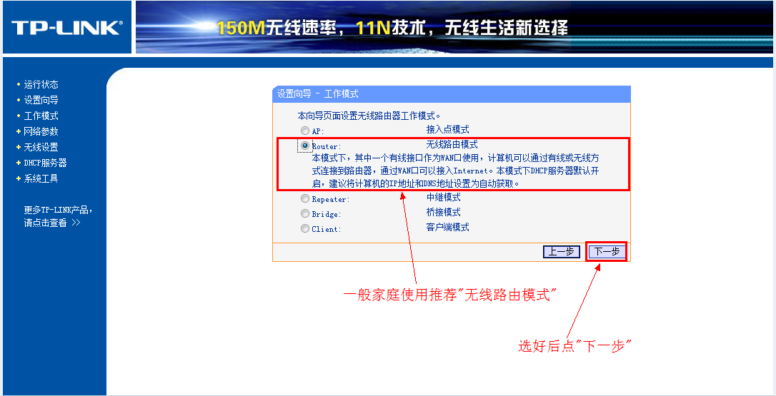Click the TP-LINK logo
This screenshot has height=396, width=776.
click(x=67, y=28)
